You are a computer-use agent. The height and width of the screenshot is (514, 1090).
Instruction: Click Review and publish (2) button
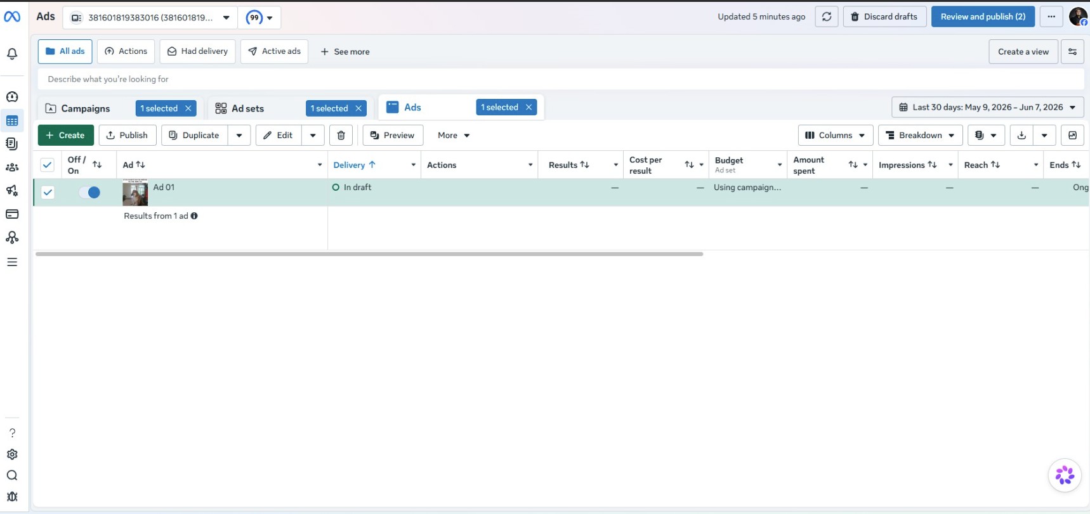coord(983,16)
